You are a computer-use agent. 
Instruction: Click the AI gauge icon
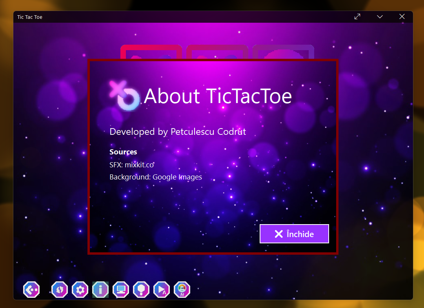click(x=182, y=290)
